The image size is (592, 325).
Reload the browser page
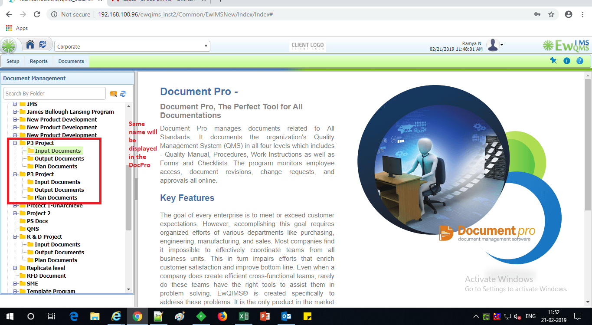(37, 14)
